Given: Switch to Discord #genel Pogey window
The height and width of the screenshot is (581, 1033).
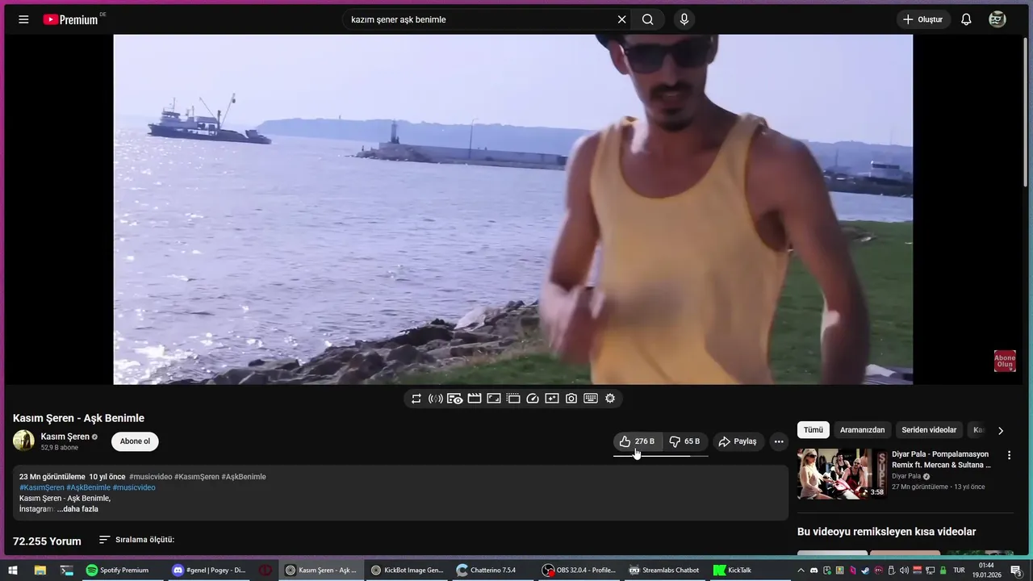Looking at the screenshot, I should point(209,571).
